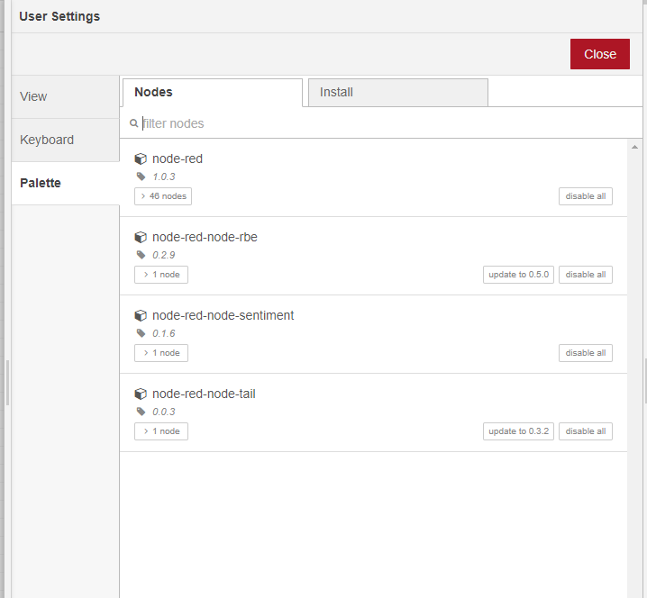Click the version tag icon beside 1.0.3

pyautogui.click(x=141, y=177)
